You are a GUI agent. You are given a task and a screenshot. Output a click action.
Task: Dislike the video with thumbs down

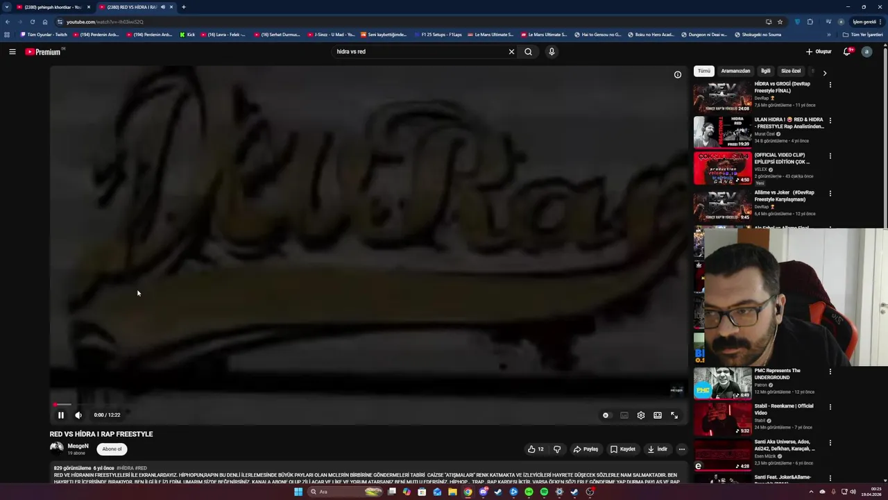557,449
